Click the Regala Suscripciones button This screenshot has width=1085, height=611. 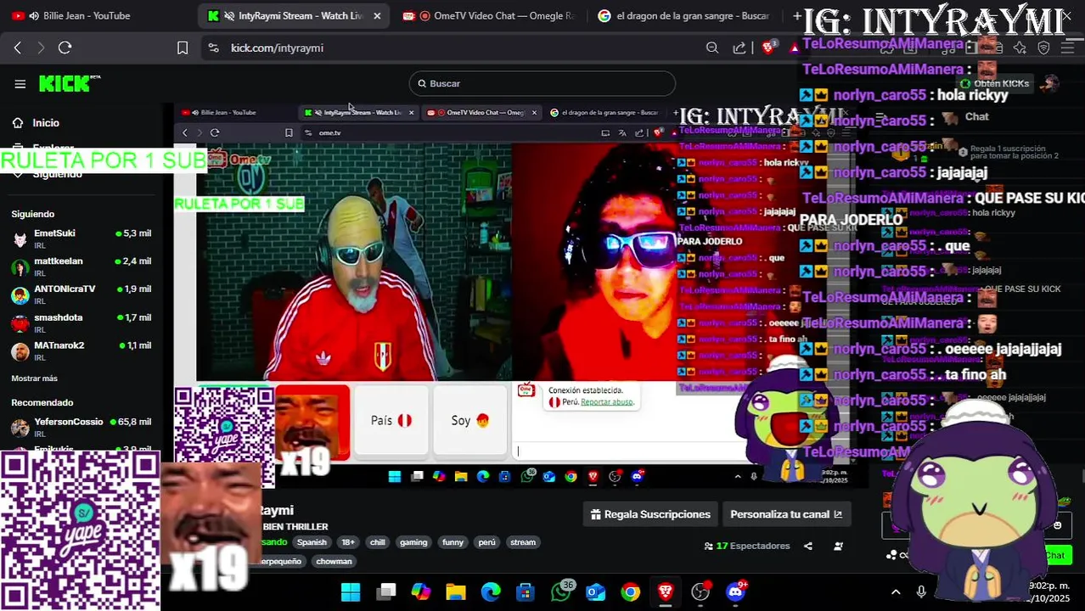(650, 514)
